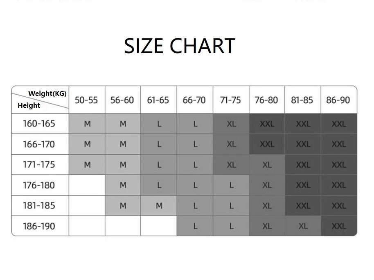
Task: Click M cell for 160-165 and 50-55
Action: pyautogui.click(x=87, y=124)
